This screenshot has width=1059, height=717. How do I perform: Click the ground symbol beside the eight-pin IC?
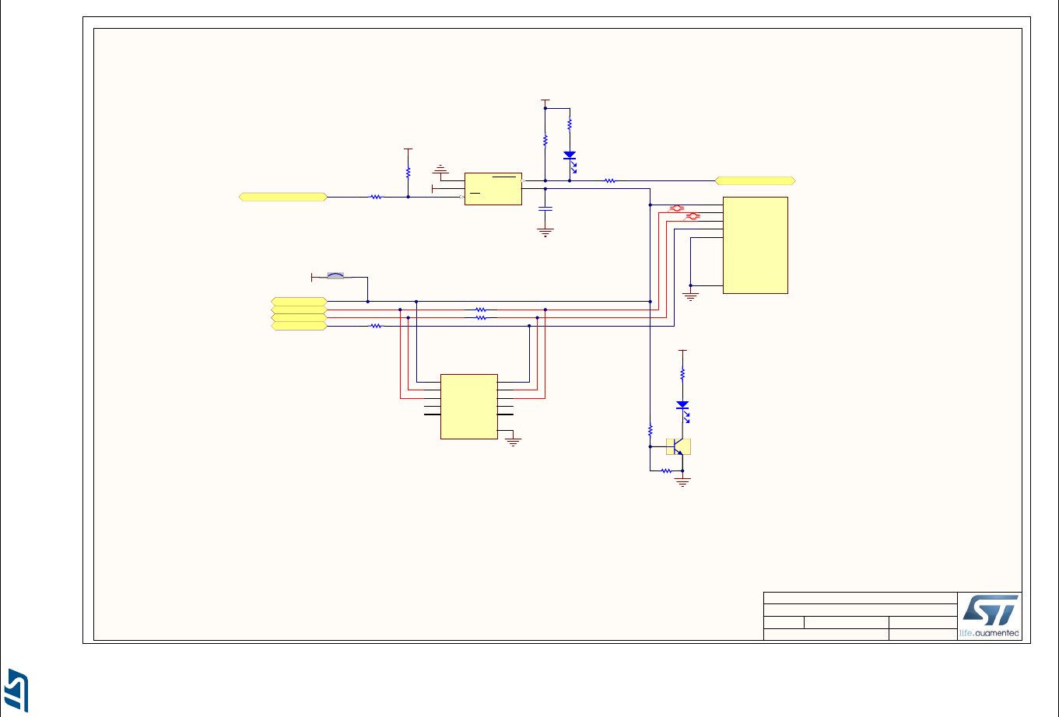pyautogui.click(x=514, y=442)
